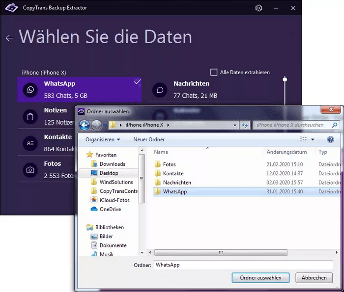Click the Nachrichten chat bubble icon
The width and height of the screenshot is (344, 292).
coord(160,90)
